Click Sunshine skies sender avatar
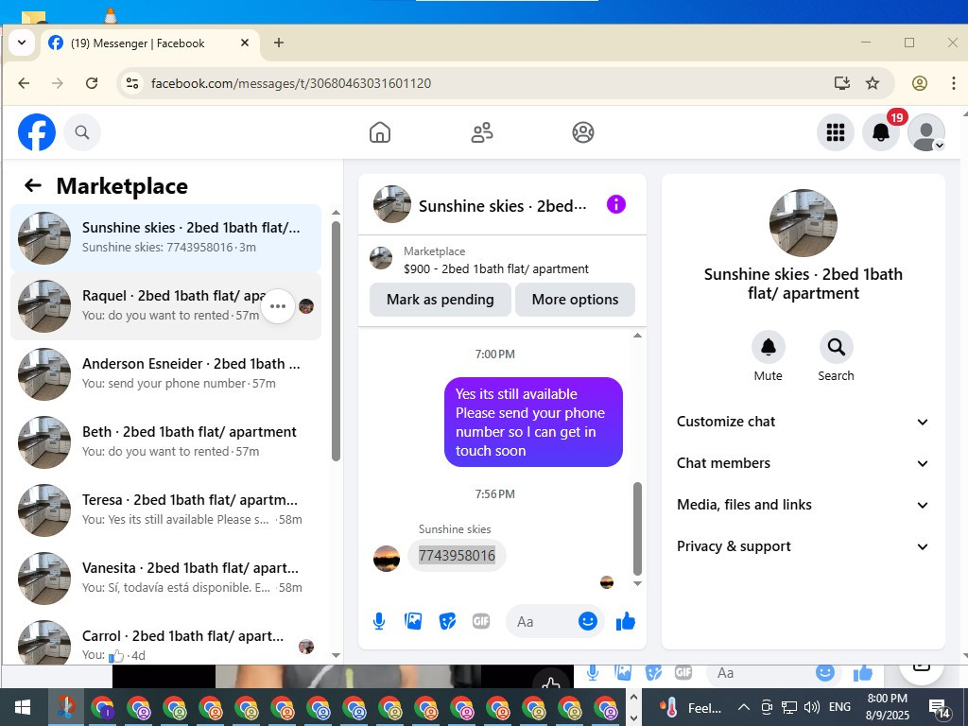This screenshot has height=726, width=968. pyautogui.click(x=387, y=558)
